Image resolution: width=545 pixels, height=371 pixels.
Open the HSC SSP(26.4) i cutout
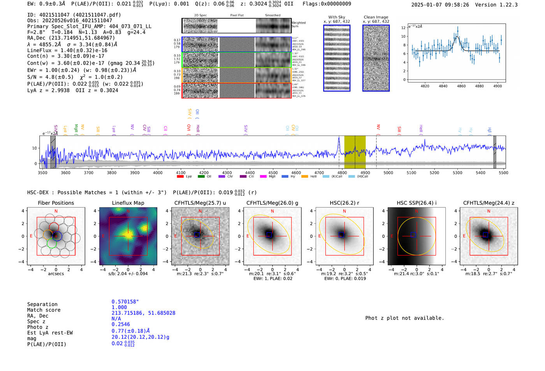pos(417,236)
